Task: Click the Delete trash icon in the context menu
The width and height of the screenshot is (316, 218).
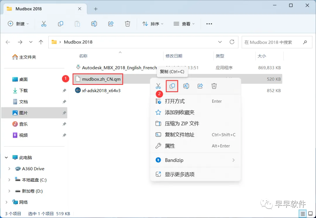Action: click(x=214, y=86)
